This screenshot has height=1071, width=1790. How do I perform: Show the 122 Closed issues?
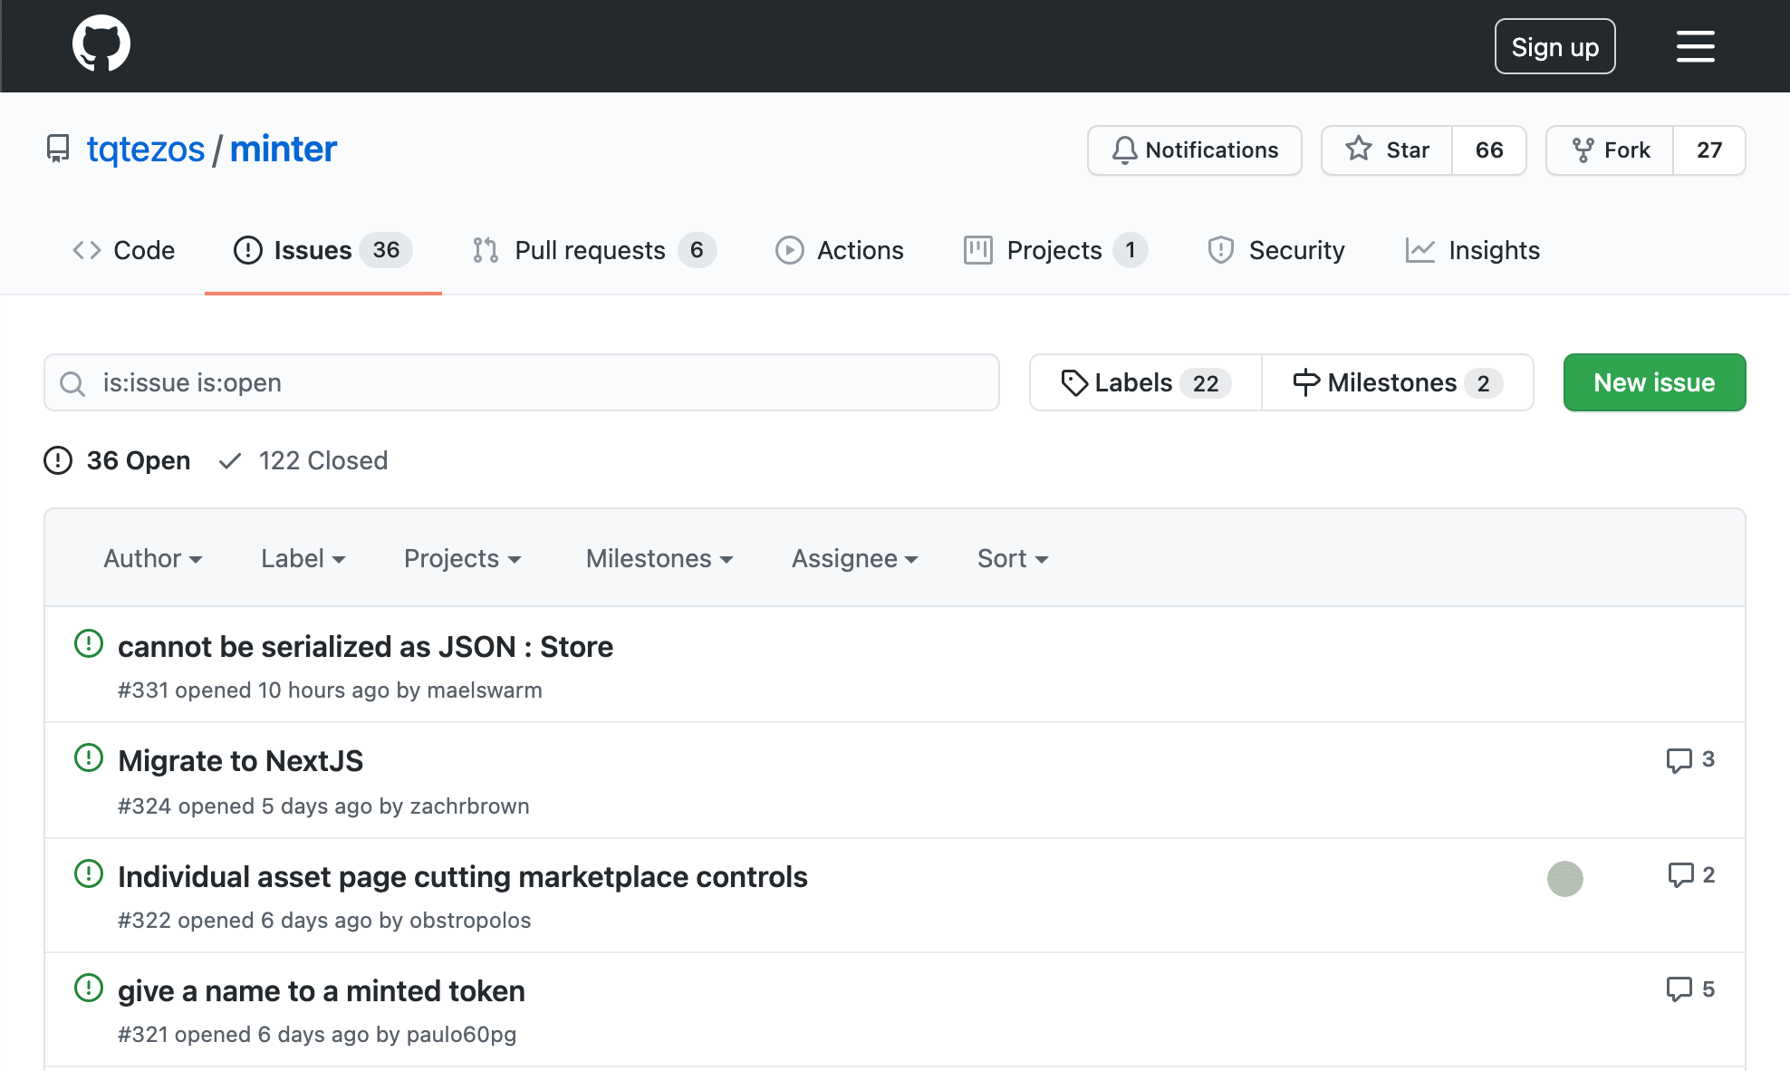(304, 460)
